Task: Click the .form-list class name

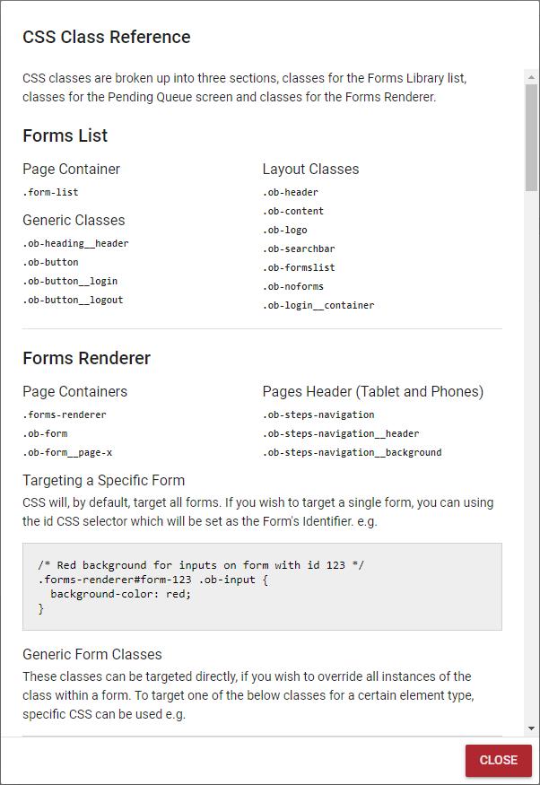Action: [x=50, y=192]
